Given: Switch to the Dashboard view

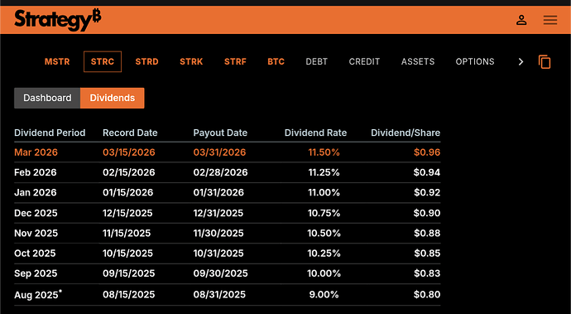Looking at the screenshot, I should 47,98.
